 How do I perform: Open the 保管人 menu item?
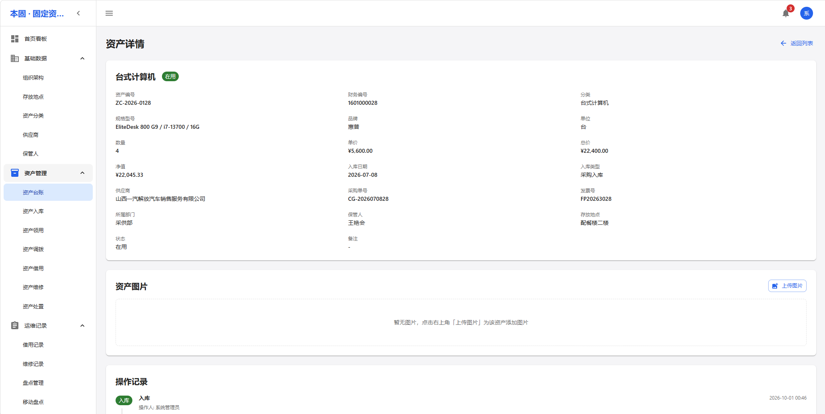click(x=48, y=154)
